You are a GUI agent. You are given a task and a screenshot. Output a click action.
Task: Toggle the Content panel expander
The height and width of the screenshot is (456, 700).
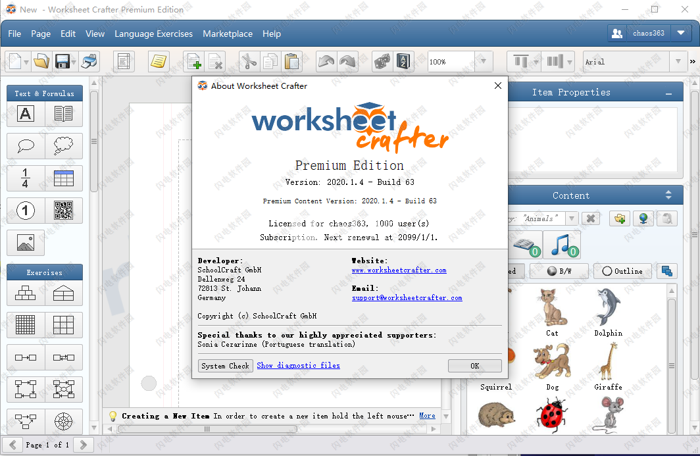click(x=668, y=195)
